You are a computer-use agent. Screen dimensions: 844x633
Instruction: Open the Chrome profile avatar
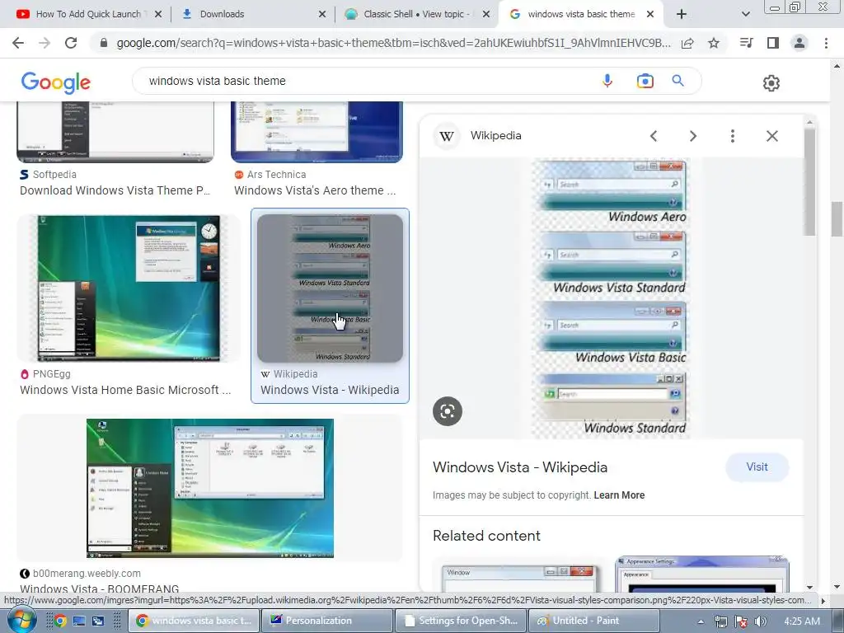point(799,43)
